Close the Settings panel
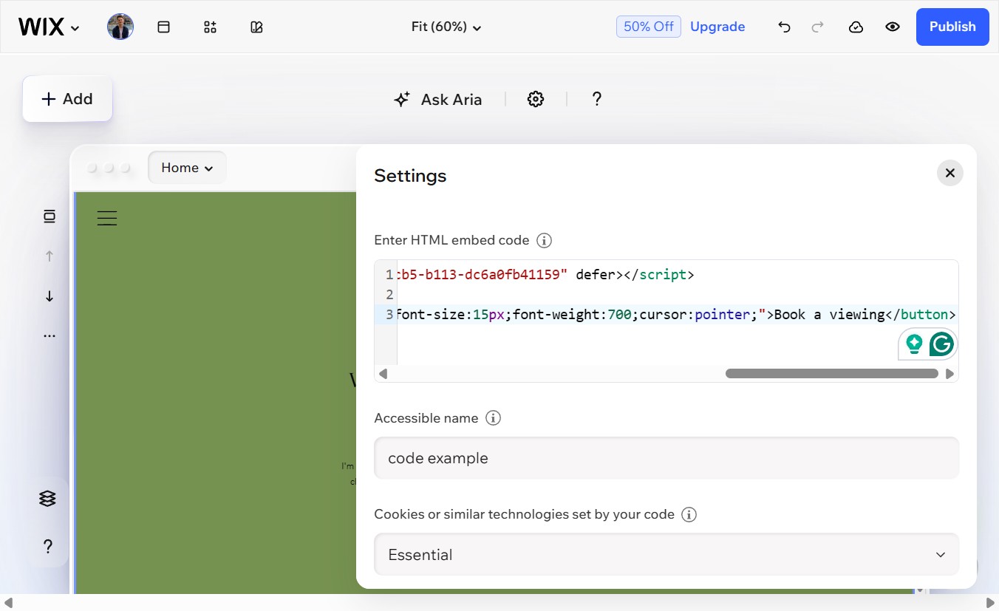Image resolution: width=999 pixels, height=611 pixels. [950, 173]
